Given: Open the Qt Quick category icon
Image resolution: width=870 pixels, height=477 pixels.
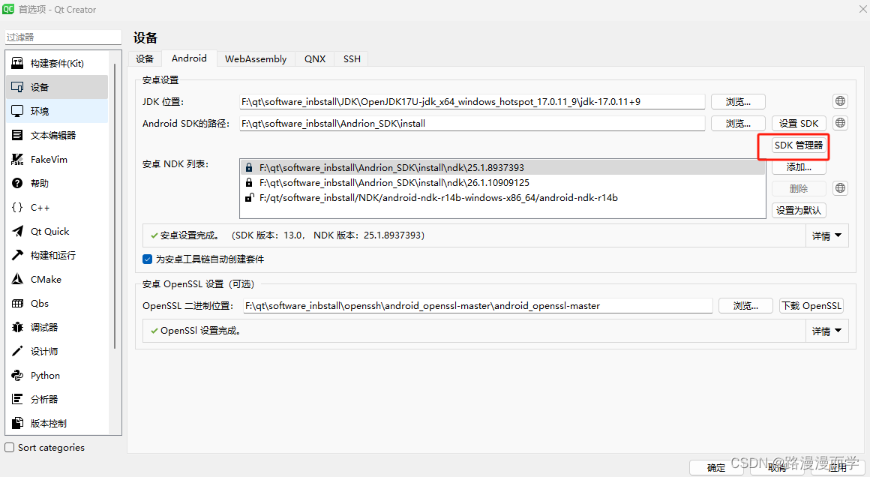Looking at the screenshot, I should pyautogui.click(x=18, y=231).
